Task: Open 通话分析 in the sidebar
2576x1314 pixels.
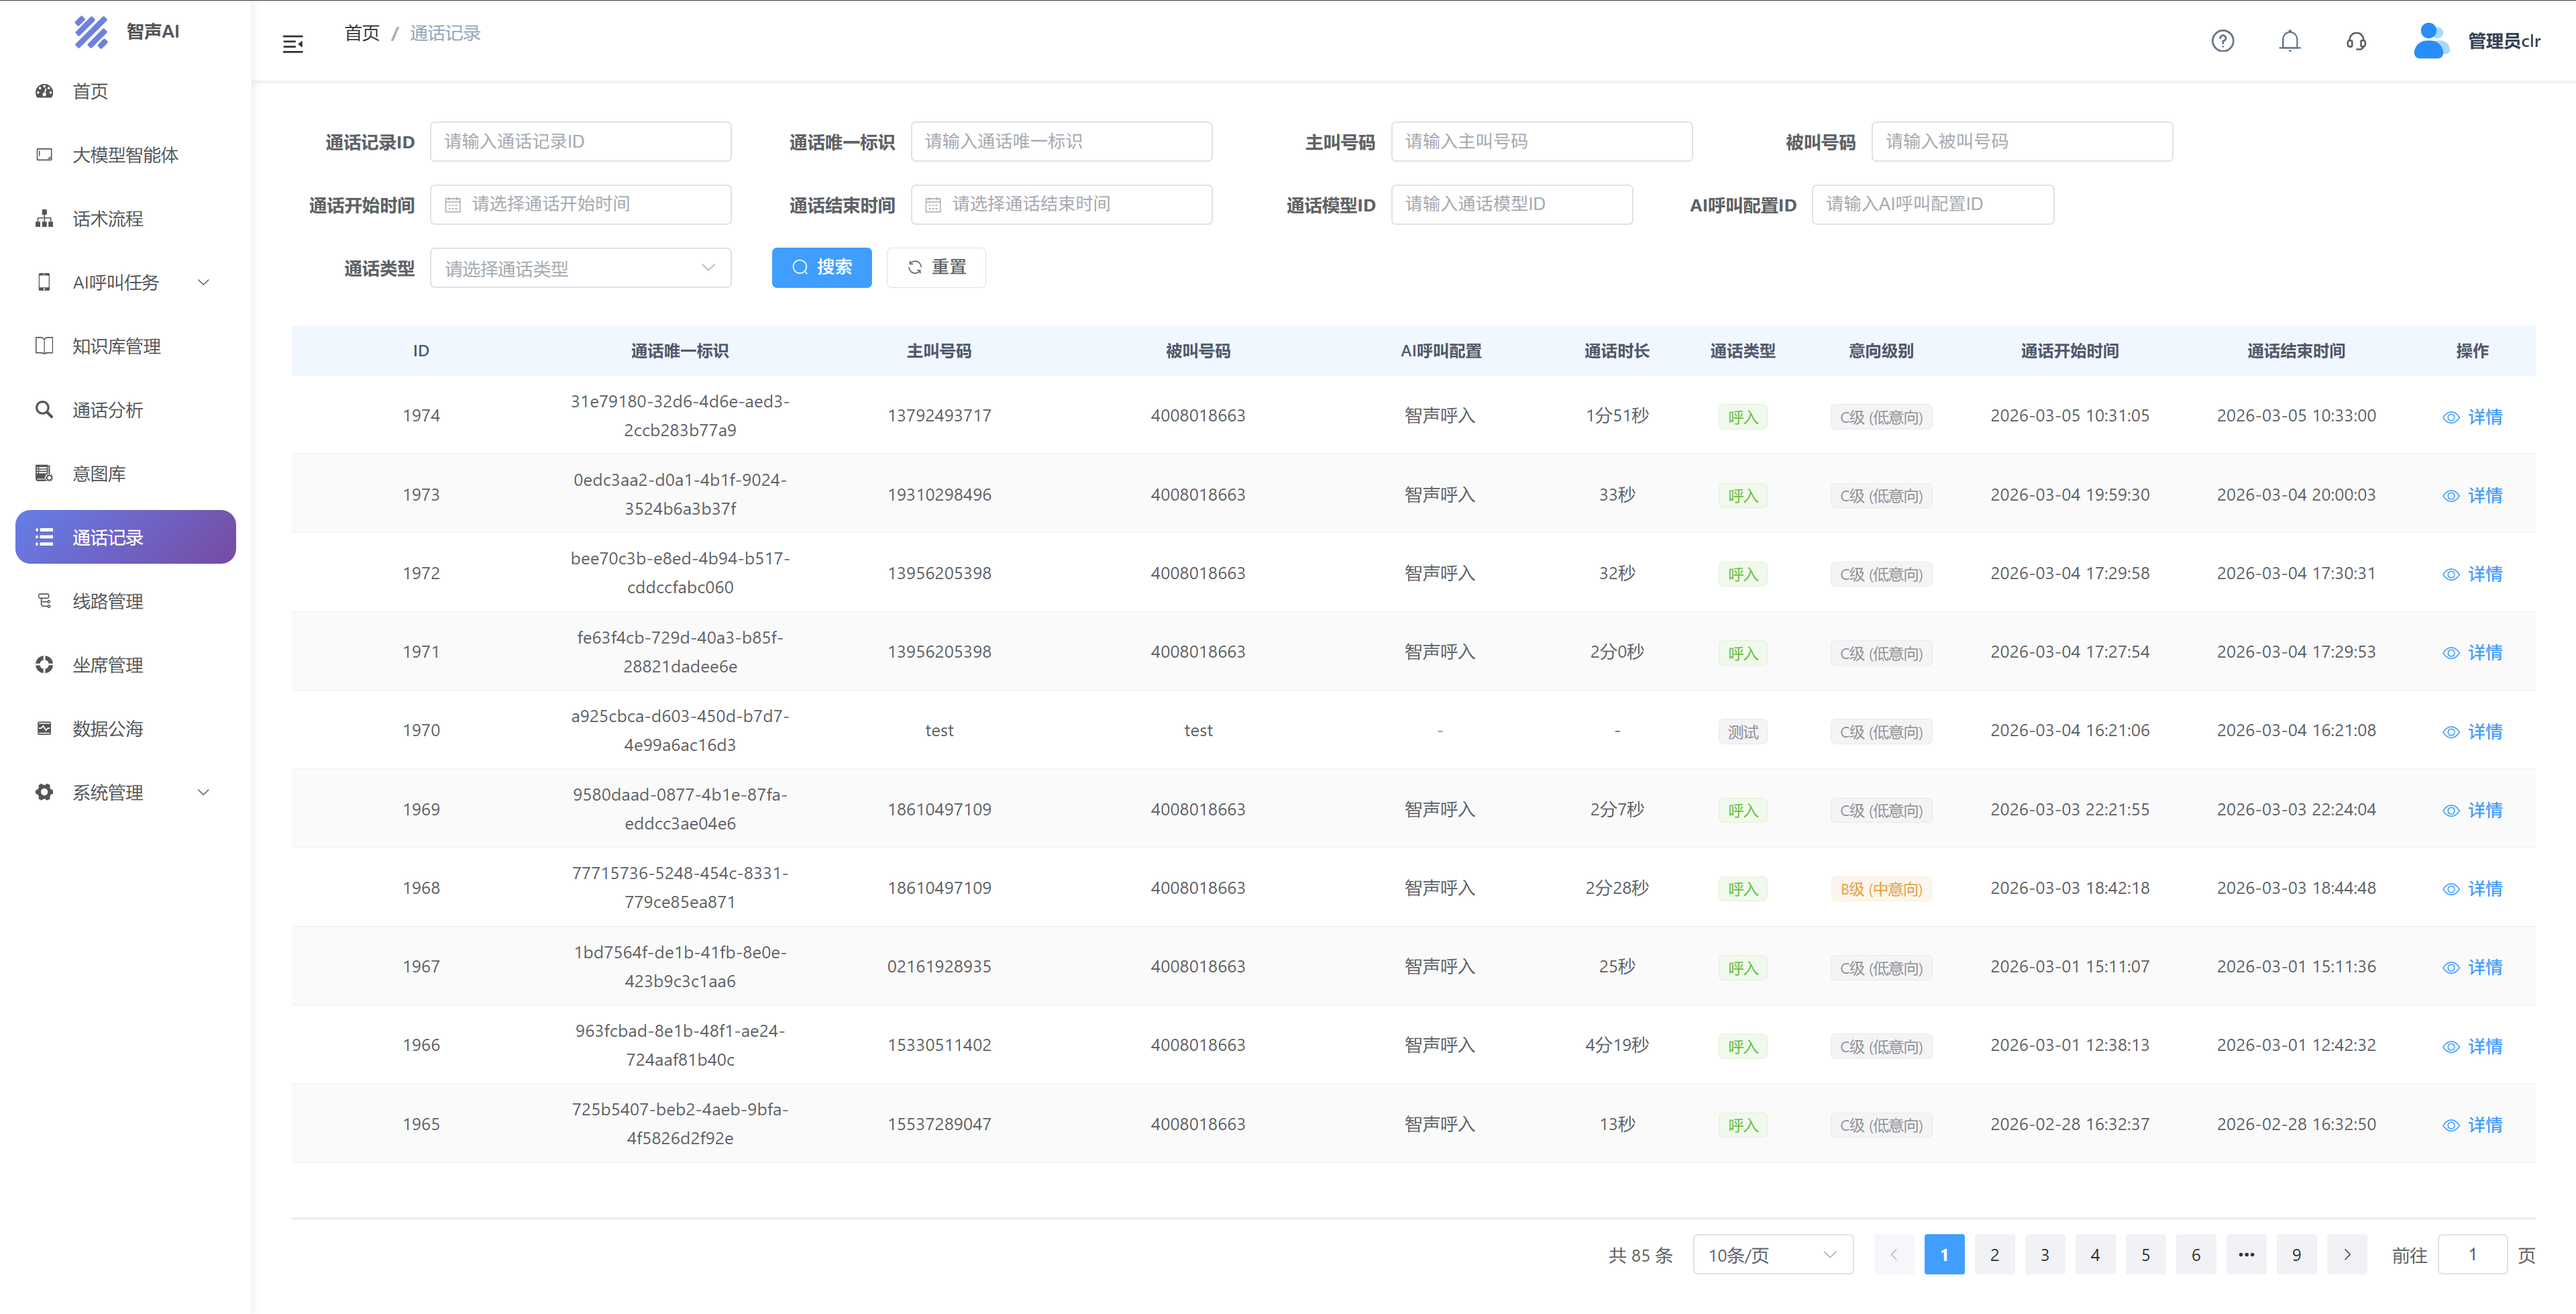Action: tap(107, 410)
